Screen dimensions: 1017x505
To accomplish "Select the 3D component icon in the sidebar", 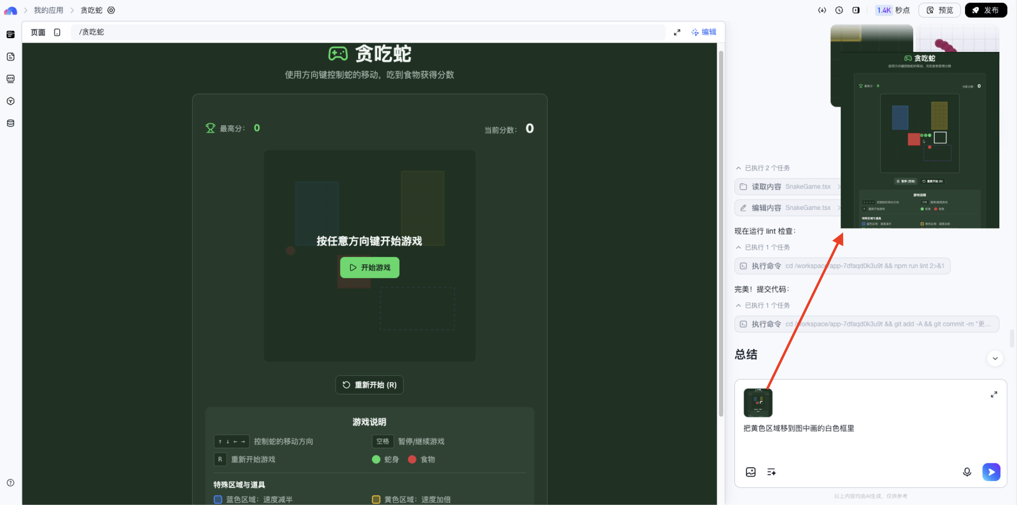I will [x=10, y=101].
